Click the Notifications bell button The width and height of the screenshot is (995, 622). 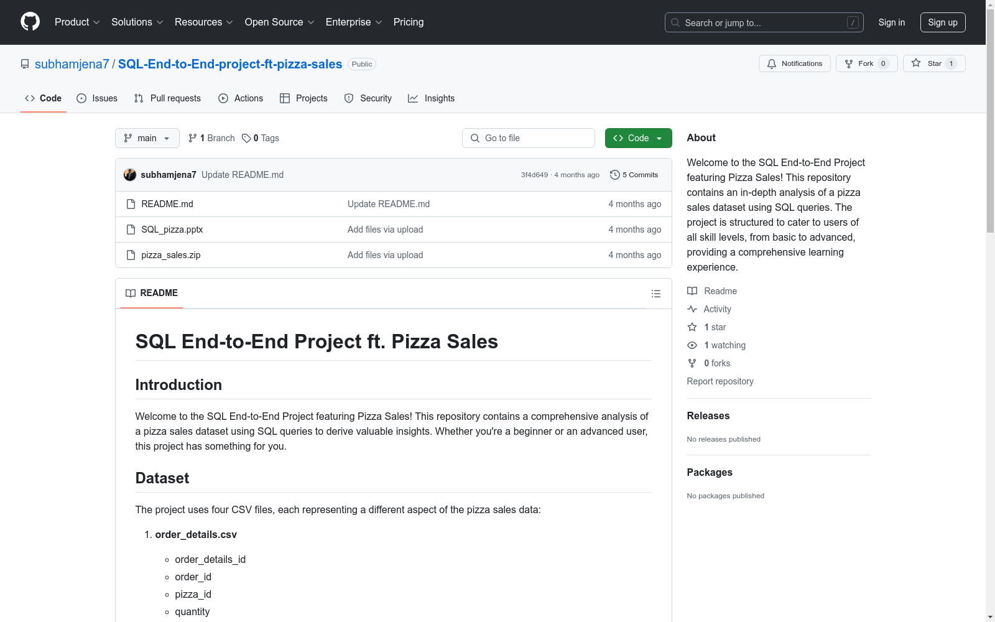pyautogui.click(x=795, y=63)
